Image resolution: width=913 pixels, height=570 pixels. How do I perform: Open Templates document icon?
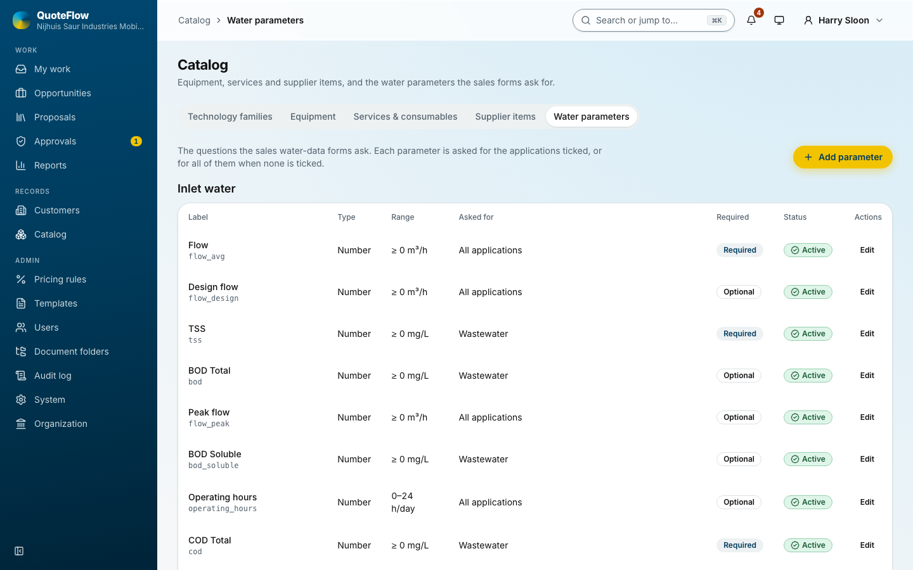(21, 303)
